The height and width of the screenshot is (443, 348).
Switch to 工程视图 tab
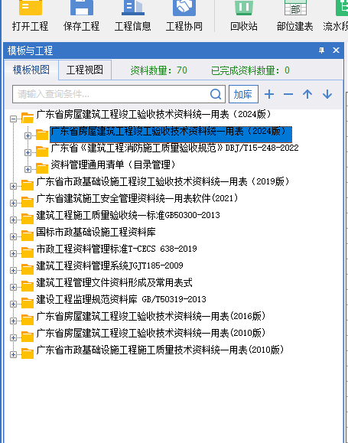(x=85, y=70)
